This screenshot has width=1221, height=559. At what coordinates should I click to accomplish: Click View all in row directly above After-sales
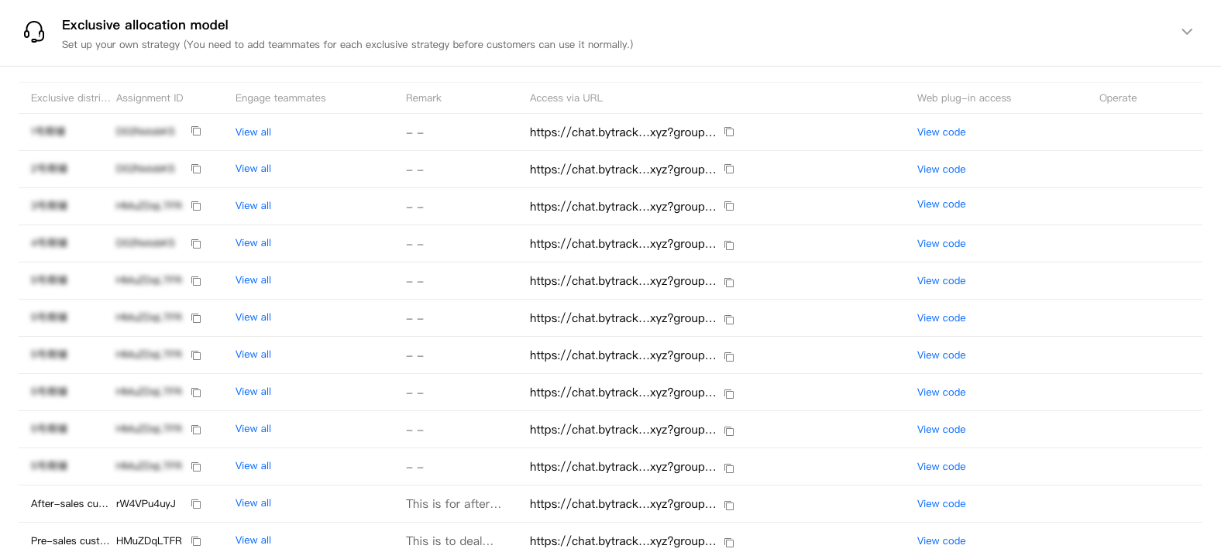coord(253,466)
